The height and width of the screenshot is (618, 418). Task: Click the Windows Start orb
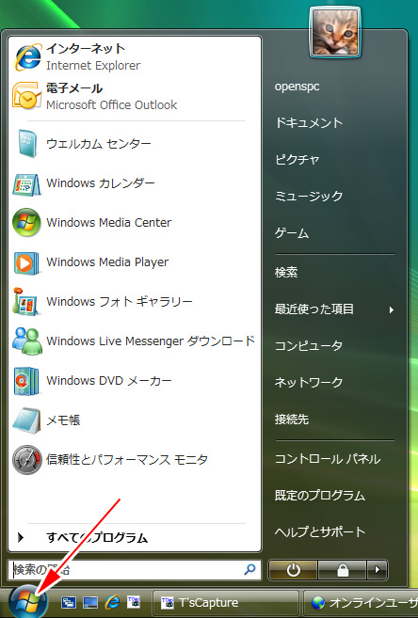click(x=26, y=602)
